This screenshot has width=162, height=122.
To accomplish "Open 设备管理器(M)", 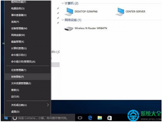I will [28, 28].
